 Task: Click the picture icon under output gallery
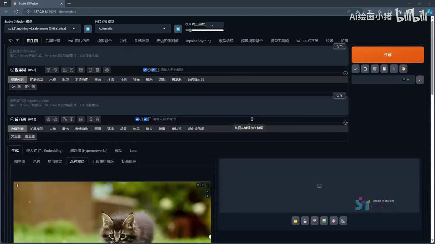pos(324,221)
